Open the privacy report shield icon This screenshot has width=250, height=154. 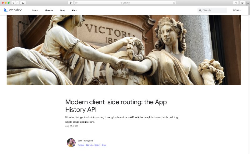[71, 3]
